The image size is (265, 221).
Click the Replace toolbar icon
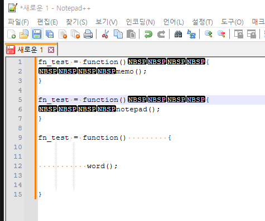tap(191, 34)
